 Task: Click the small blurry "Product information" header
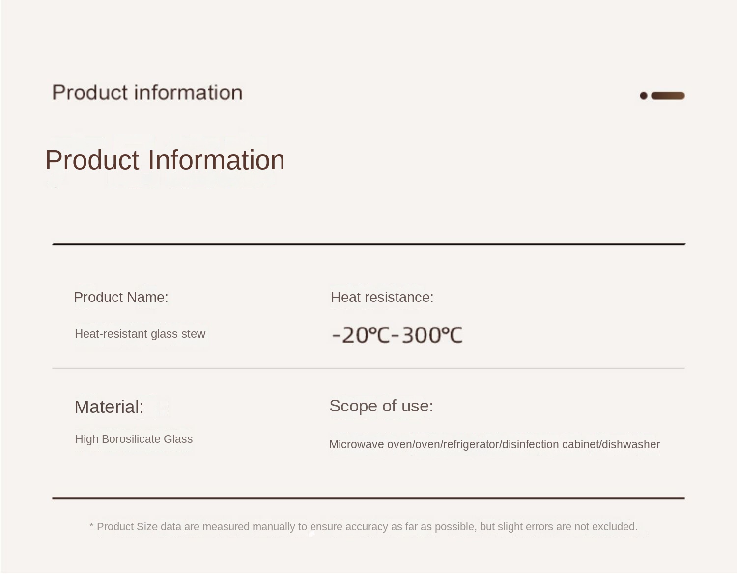(x=147, y=93)
